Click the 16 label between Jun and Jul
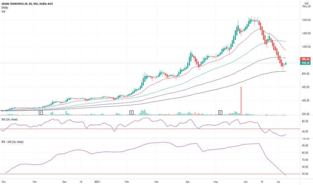This screenshot has height=185, width=313. pyautogui.click(x=262, y=182)
